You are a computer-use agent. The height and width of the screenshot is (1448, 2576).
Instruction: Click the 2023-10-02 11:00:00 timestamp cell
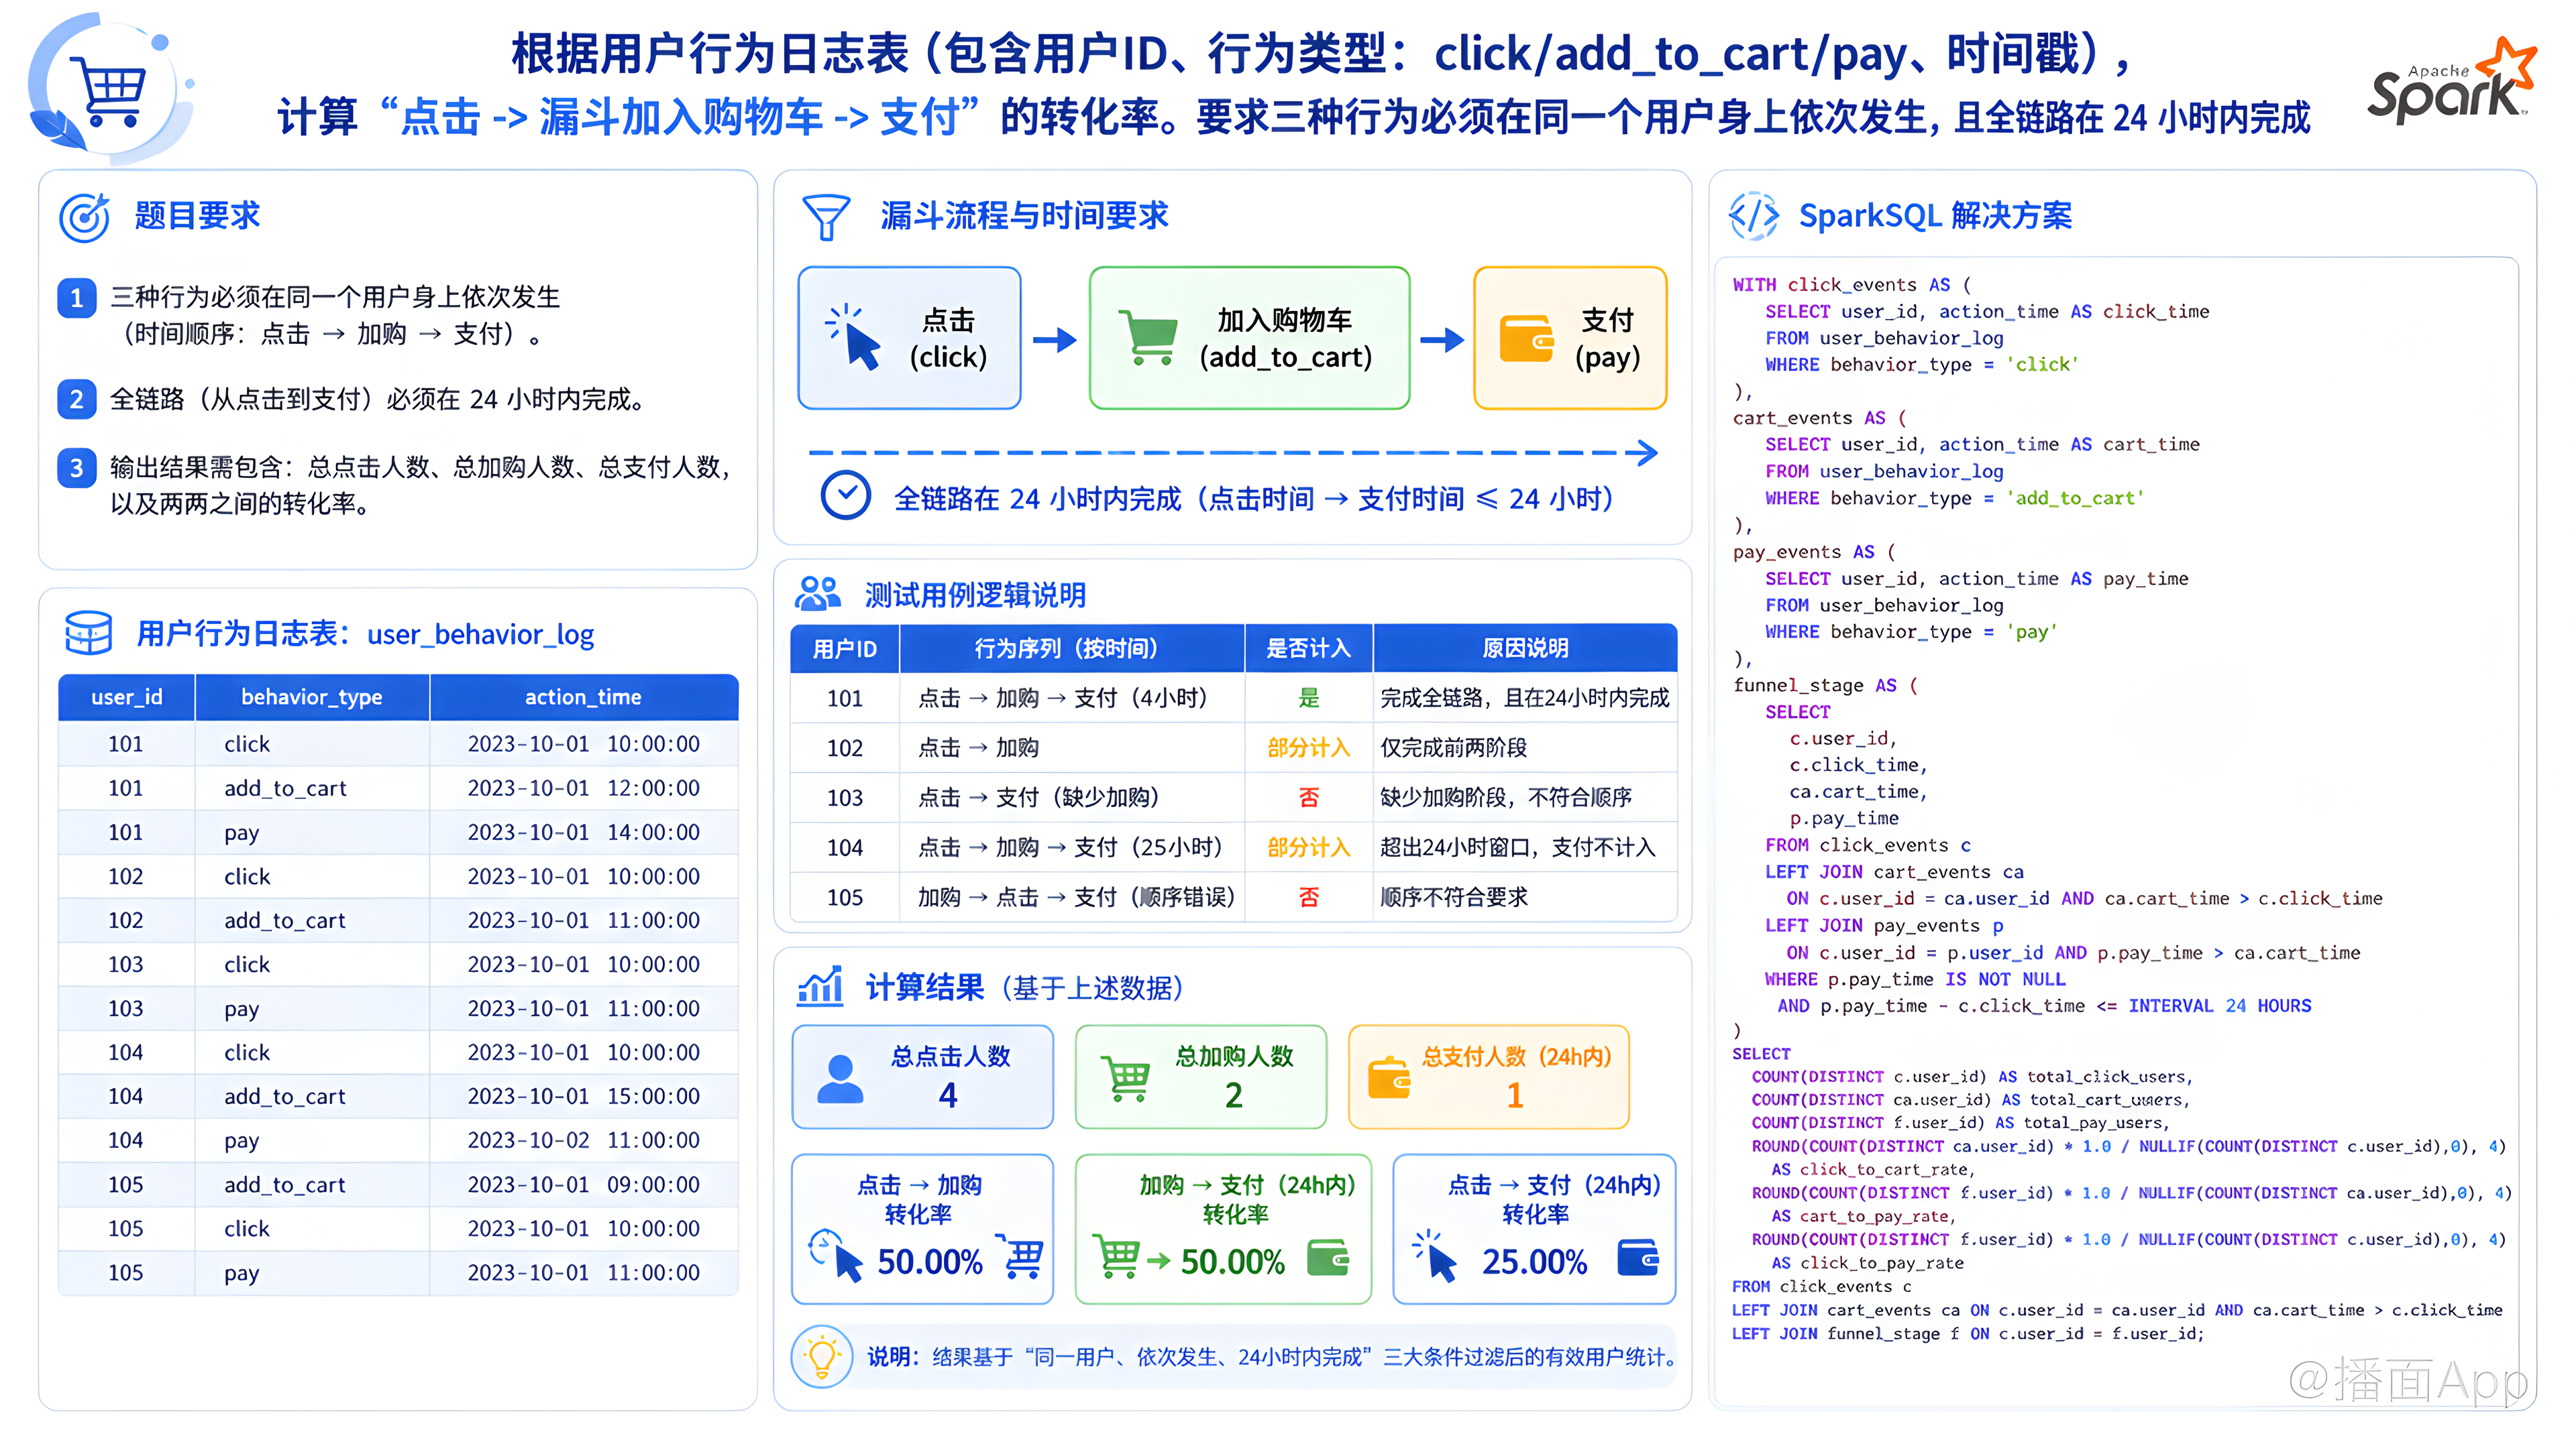(x=584, y=1140)
